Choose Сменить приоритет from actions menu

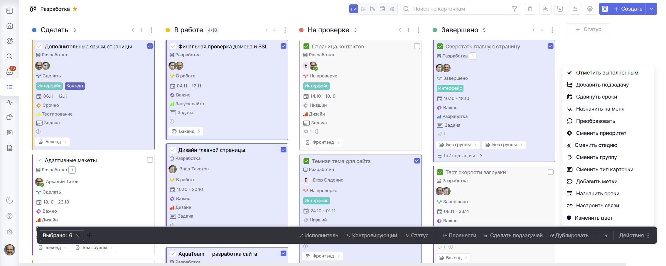[601, 133]
